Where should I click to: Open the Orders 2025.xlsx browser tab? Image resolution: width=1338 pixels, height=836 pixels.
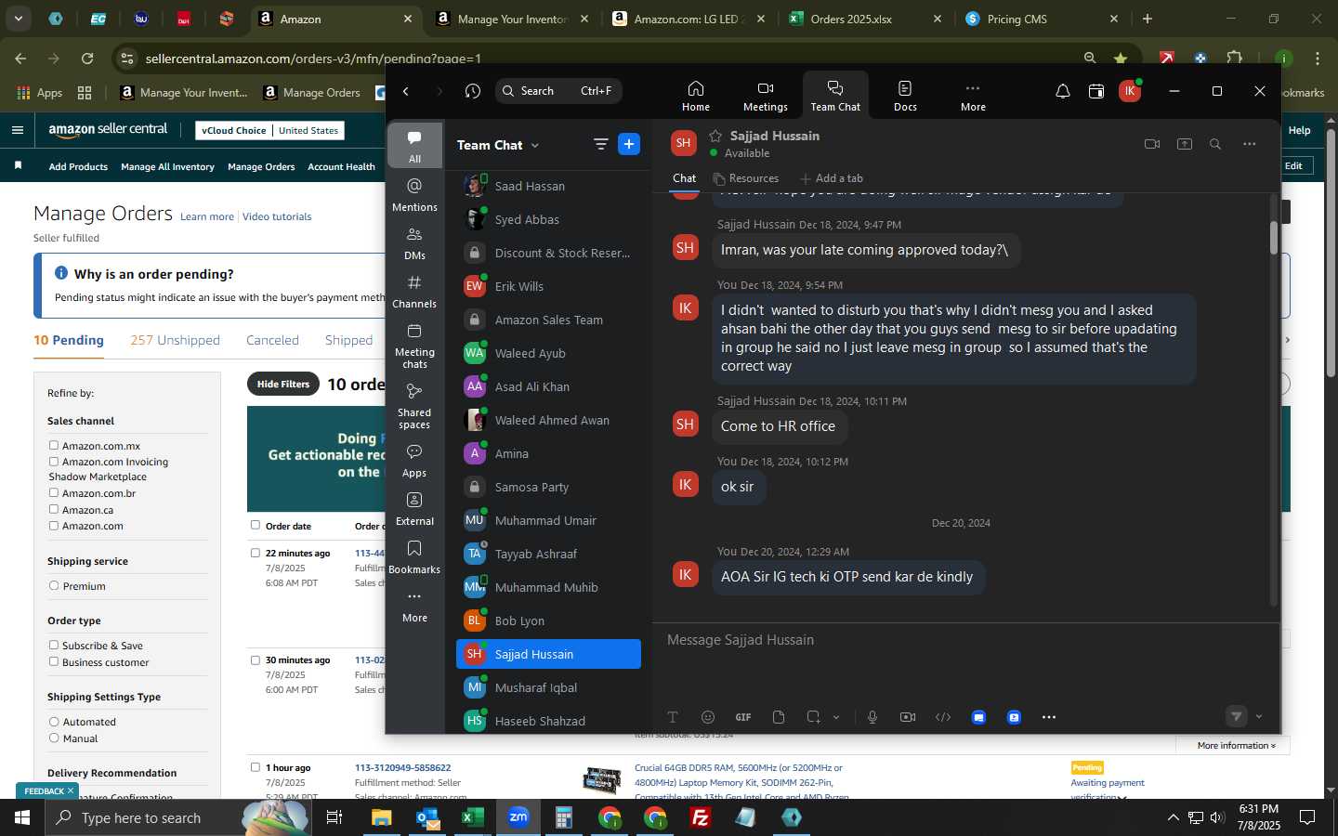(866, 19)
